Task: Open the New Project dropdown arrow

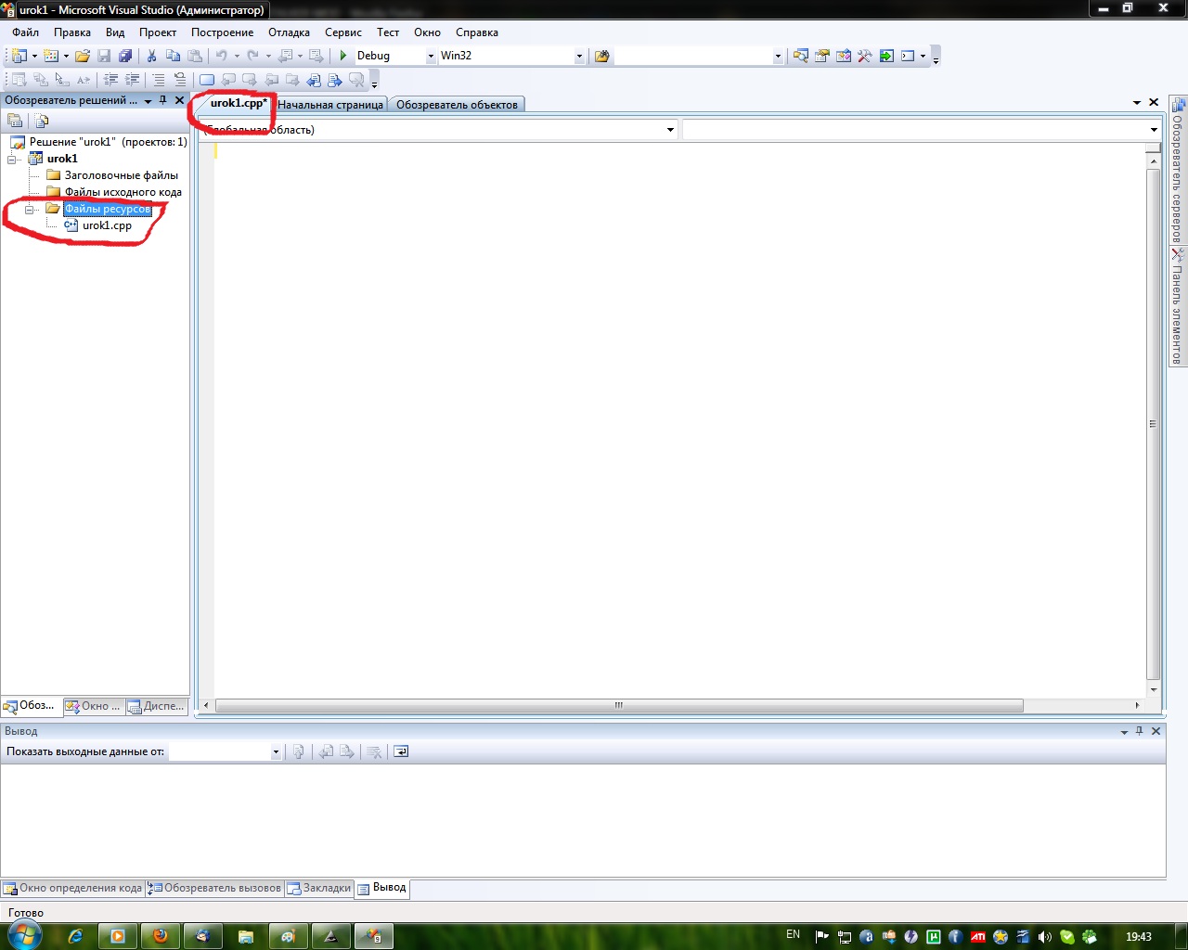Action: 34,57
